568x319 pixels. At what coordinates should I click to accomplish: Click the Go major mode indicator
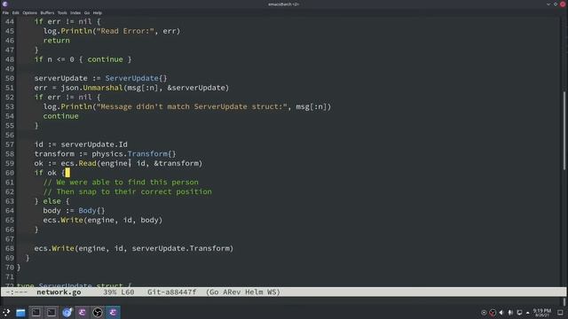tap(214, 292)
